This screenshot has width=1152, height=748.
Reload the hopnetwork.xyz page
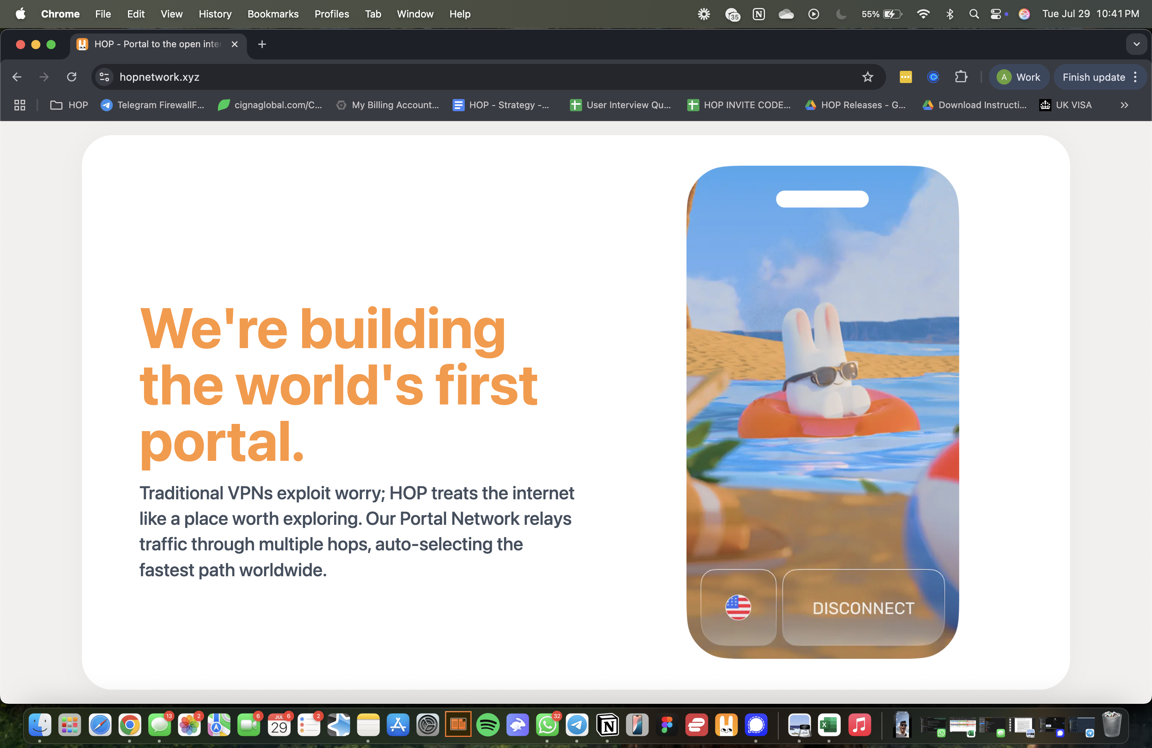pos(71,77)
